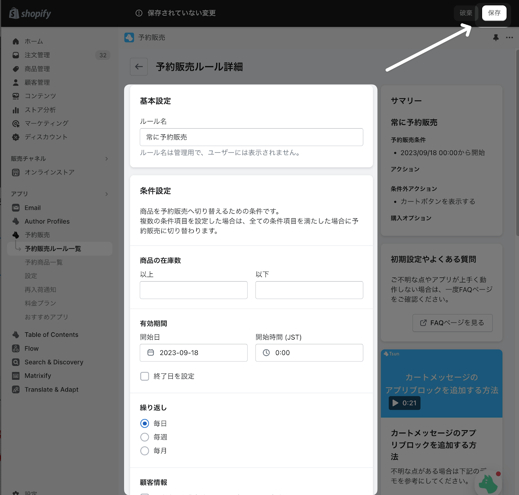This screenshot has width=519, height=495.
Task: Open the おすすめアプリ menu item
Action: pyautogui.click(x=47, y=317)
